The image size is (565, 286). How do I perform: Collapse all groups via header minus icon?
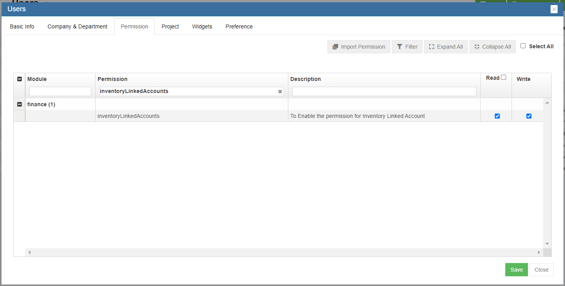(x=20, y=79)
